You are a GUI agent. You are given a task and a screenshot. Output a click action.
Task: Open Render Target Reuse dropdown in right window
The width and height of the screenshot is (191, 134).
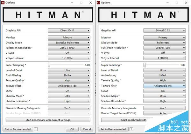(x=163, y=113)
